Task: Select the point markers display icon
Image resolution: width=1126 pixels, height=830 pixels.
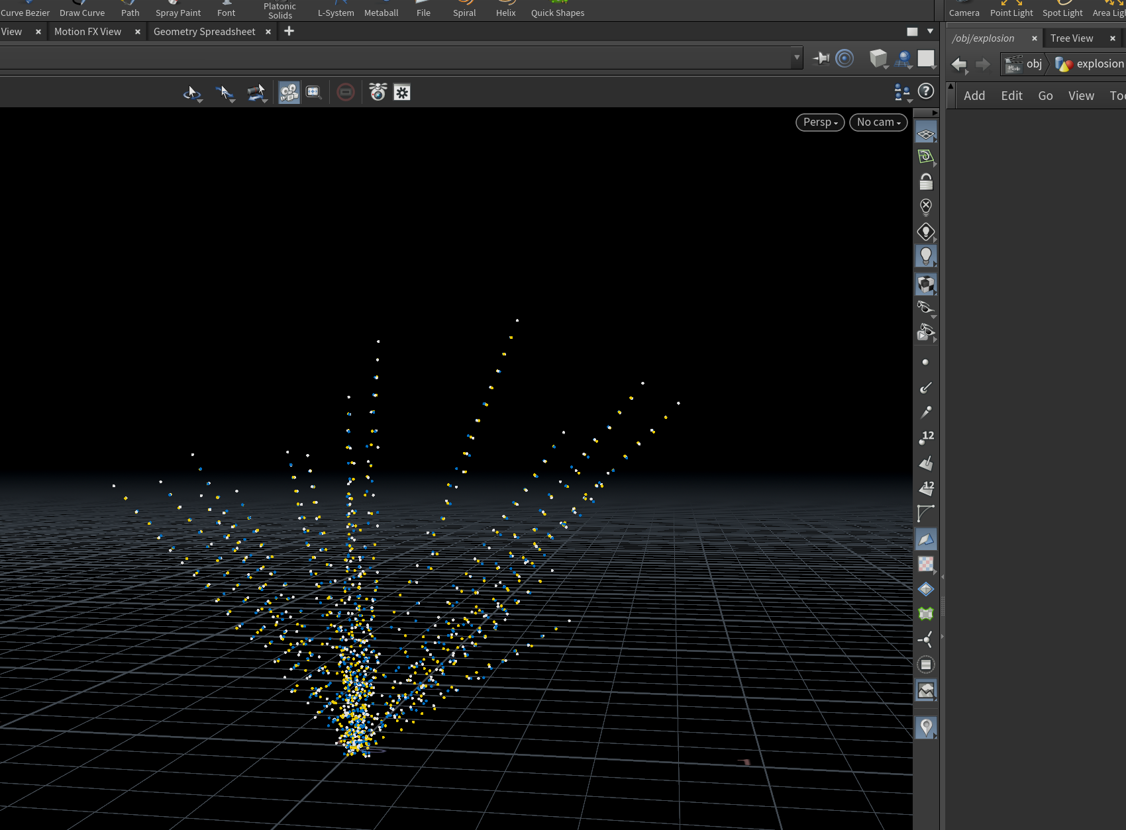Action: click(x=926, y=362)
